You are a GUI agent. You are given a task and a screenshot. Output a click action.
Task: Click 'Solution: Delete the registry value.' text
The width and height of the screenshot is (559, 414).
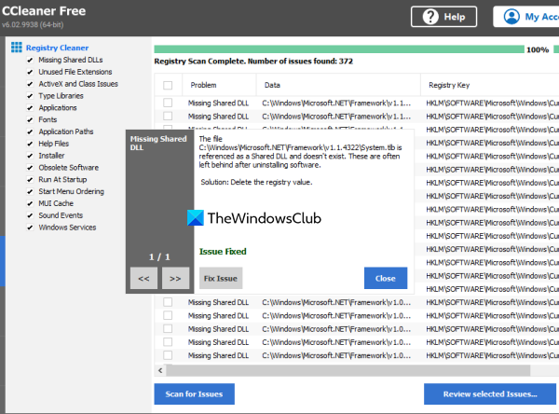point(256,182)
